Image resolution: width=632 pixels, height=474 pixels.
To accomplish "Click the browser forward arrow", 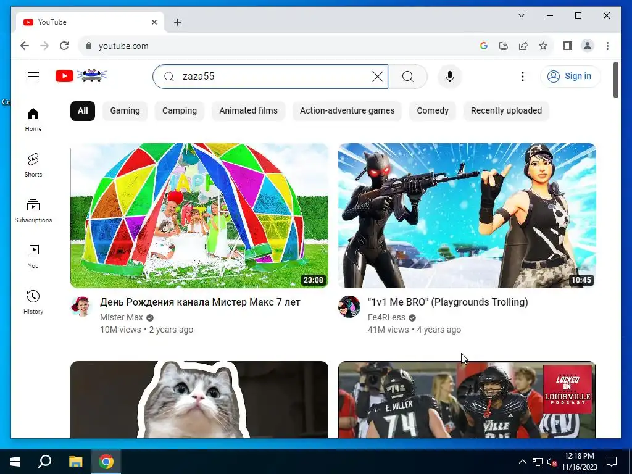I will tap(44, 46).
